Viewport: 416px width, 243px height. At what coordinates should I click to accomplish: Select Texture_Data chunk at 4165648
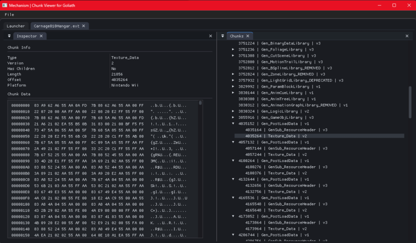pos(276,210)
